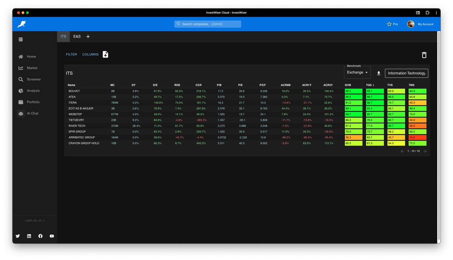The image size is (453, 260).
Task: Sort by the QVM column header
Action: tap(348, 85)
